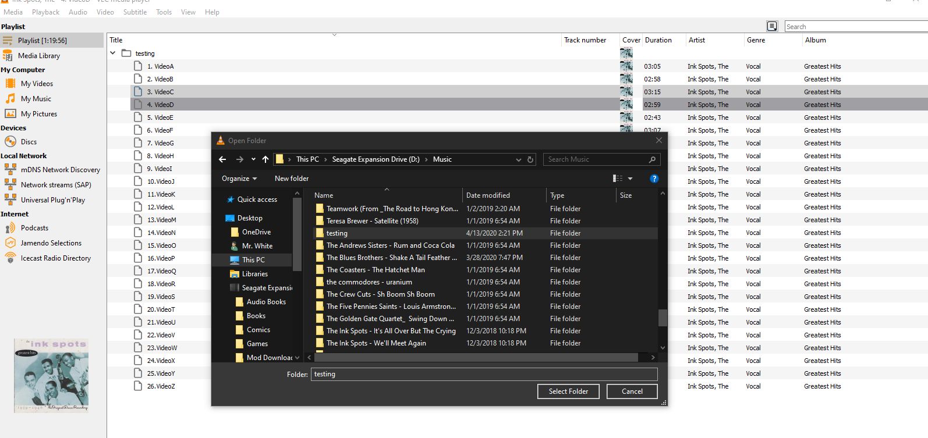Select 3. VideoC in the playlist
928x438 pixels.
(x=375, y=92)
